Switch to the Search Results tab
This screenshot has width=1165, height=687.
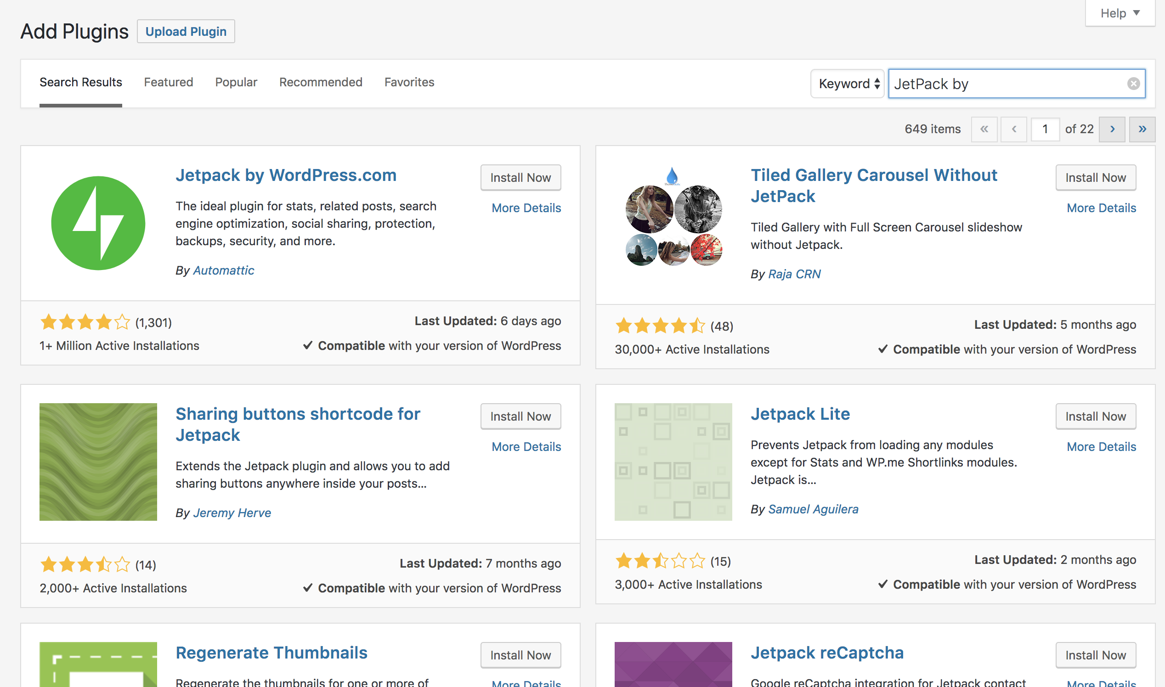pyautogui.click(x=80, y=82)
